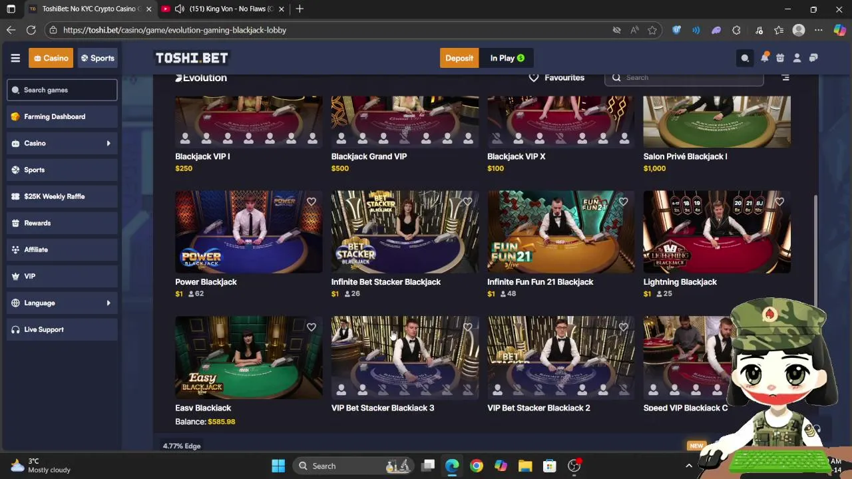
Task: Open VIP Bet Stacker Blackjack 2 table
Action: coord(561,358)
